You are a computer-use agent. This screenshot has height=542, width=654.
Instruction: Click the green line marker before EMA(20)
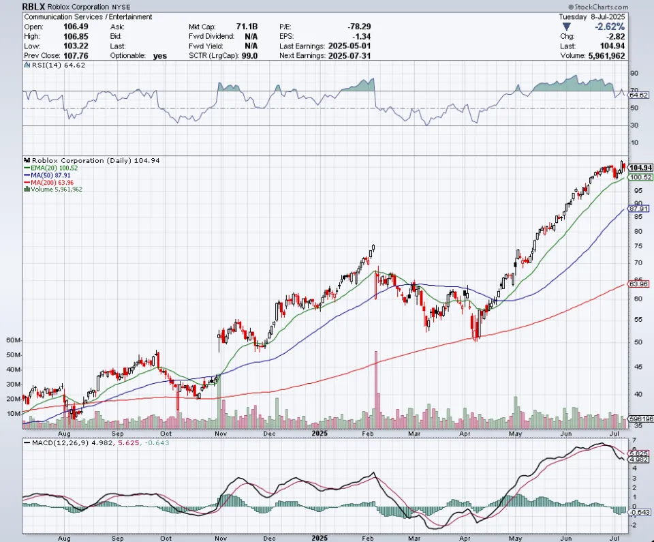point(27,168)
